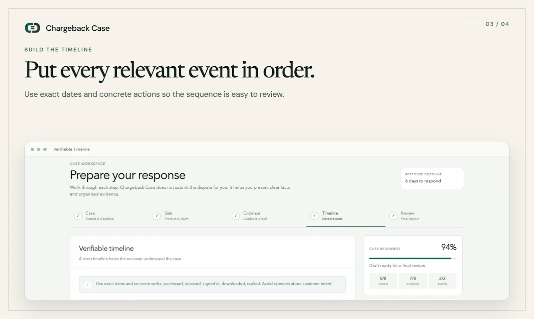
Task: Switch to the Evidence Available proof tab
Action: [267, 216]
